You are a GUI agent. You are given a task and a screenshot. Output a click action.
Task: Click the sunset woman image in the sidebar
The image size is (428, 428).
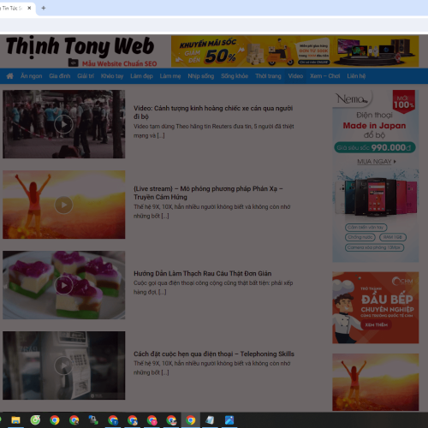(376, 382)
